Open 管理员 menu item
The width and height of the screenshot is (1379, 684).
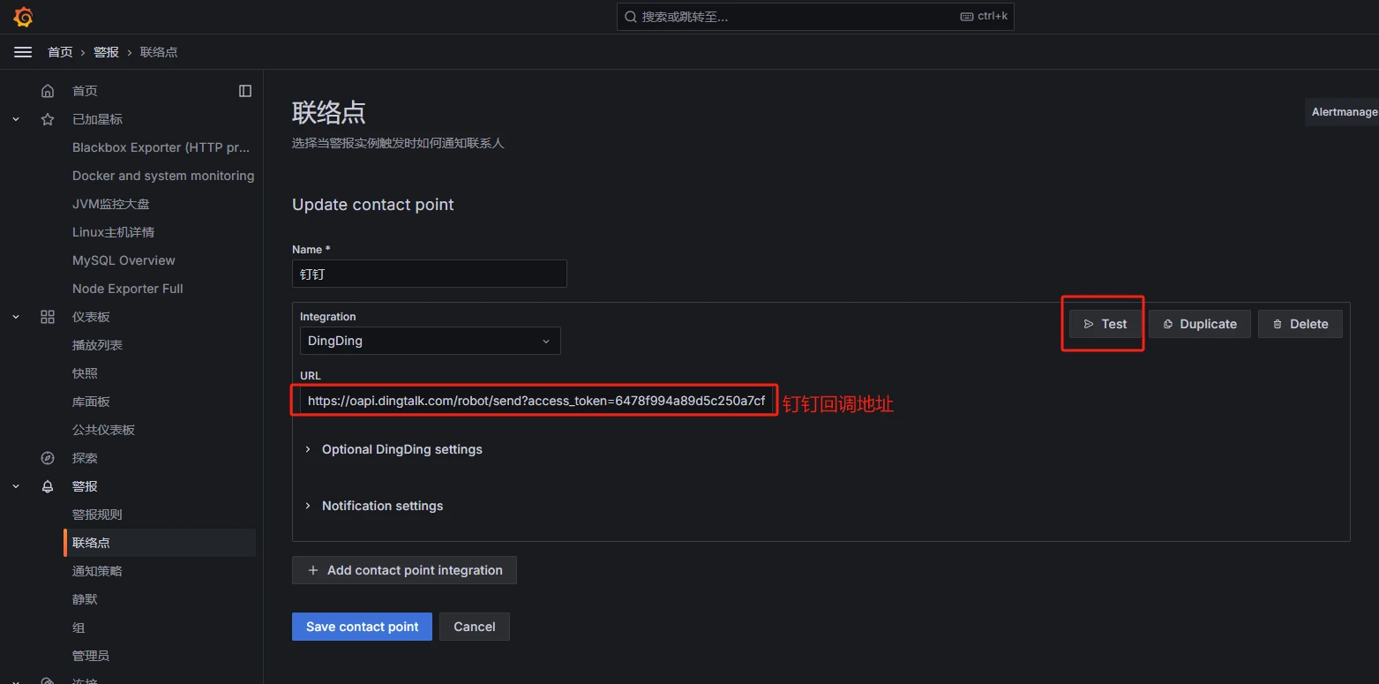click(x=91, y=656)
